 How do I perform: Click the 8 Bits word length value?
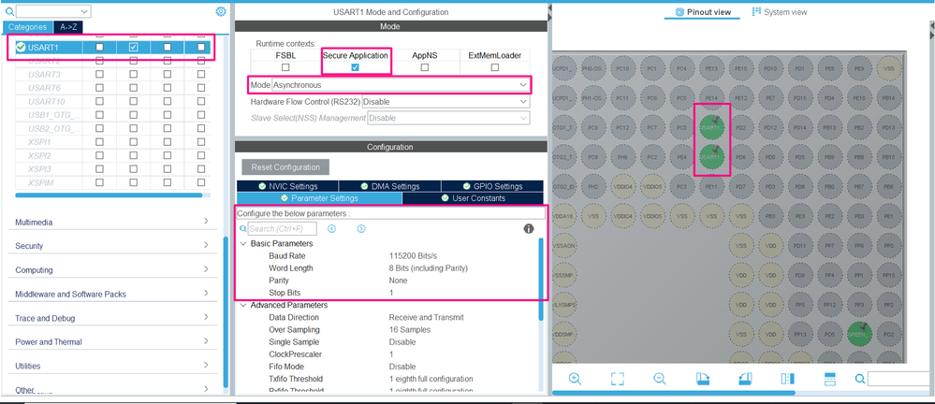pyautogui.click(x=428, y=268)
